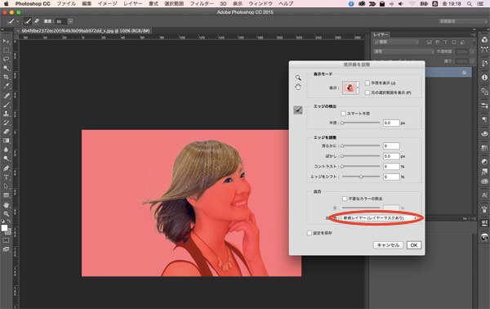
Task: Toggle Quick Mask mode in the toolbox
Action: click(x=6, y=240)
